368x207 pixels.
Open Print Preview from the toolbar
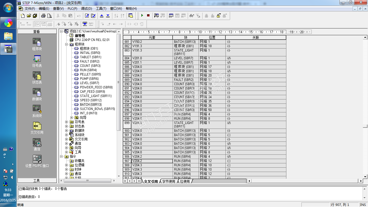click(x=49, y=16)
